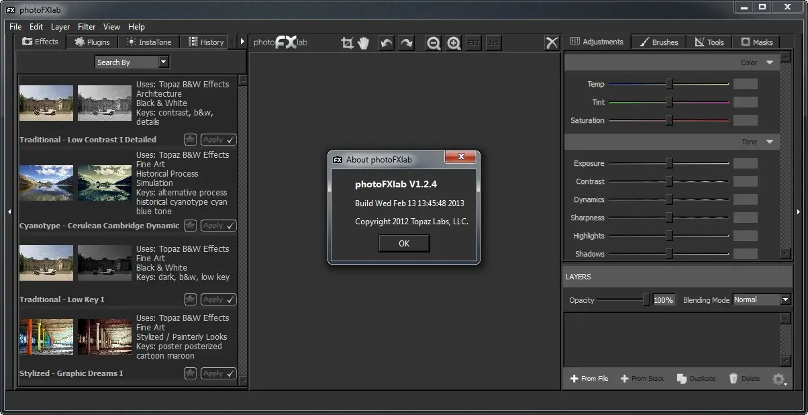Set the view to 1:1 zoom
The image size is (808, 415).
pos(494,43)
